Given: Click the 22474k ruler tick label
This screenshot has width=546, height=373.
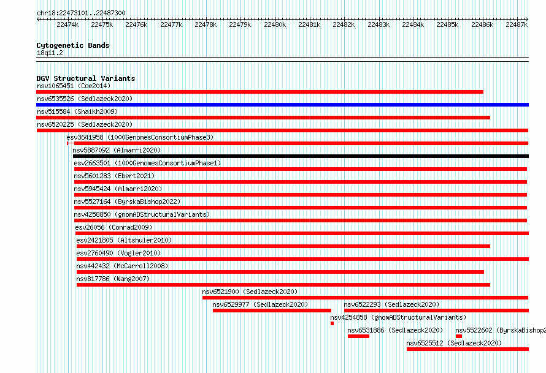Looking at the screenshot, I should click(x=67, y=24).
